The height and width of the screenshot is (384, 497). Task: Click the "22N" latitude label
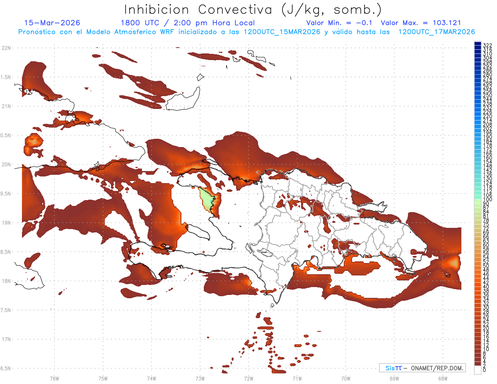tap(6, 48)
